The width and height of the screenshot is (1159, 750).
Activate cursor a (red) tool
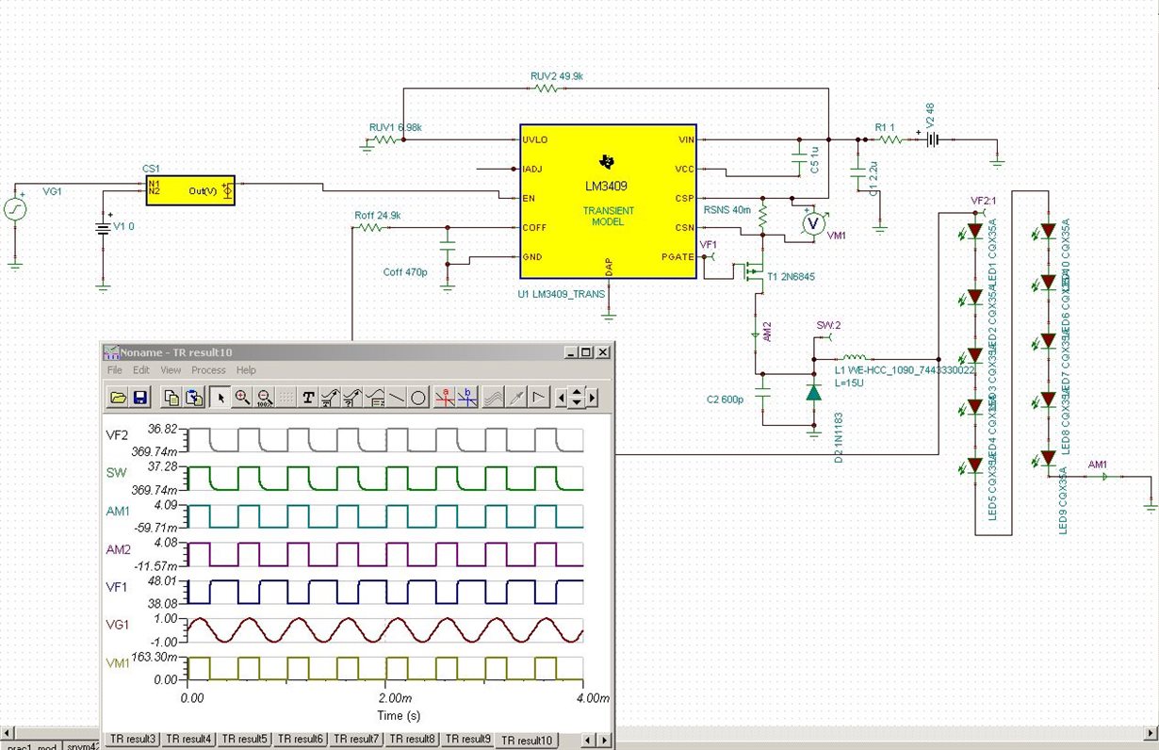coord(446,398)
